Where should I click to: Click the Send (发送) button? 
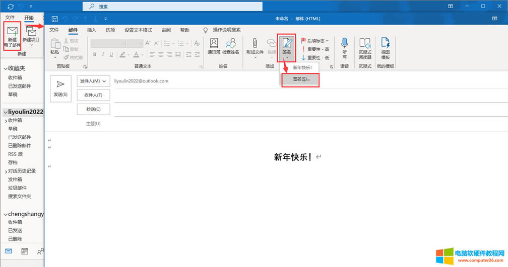click(x=60, y=88)
